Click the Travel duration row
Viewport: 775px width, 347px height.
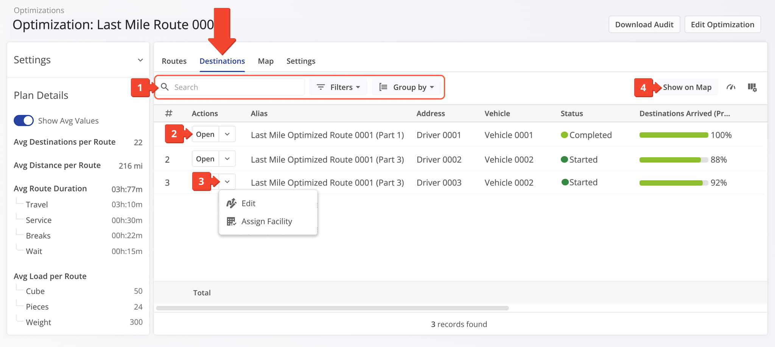[78, 204]
